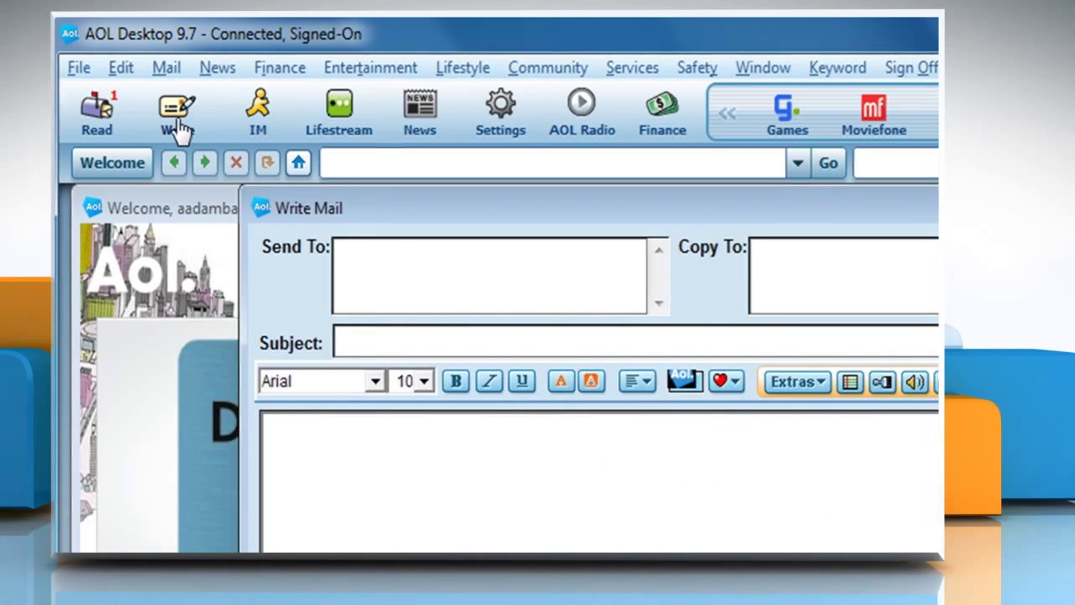Click the search box right of Go
The image size is (1075, 605).
point(896,163)
